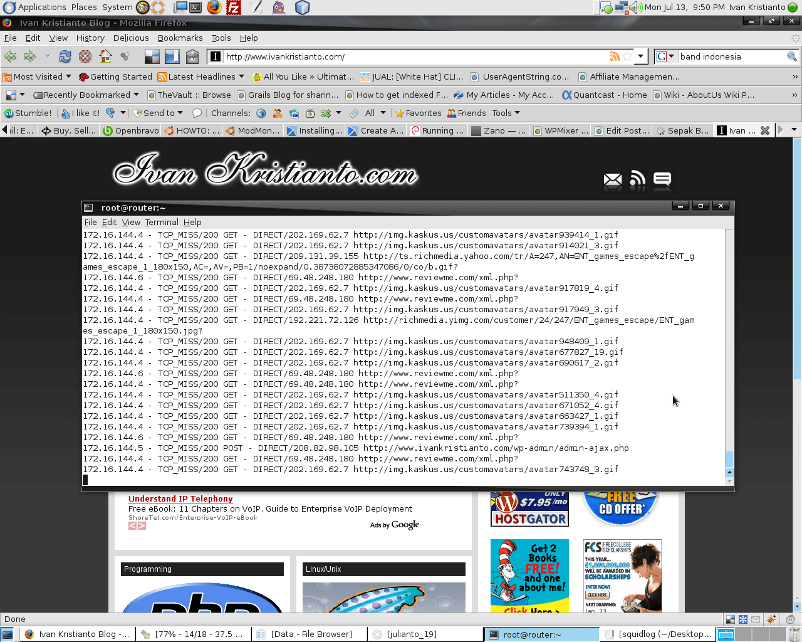Show more bookmarks chevron on Most Visited toolbar
The width and height of the screenshot is (802, 642).
(x=795, y=76)
